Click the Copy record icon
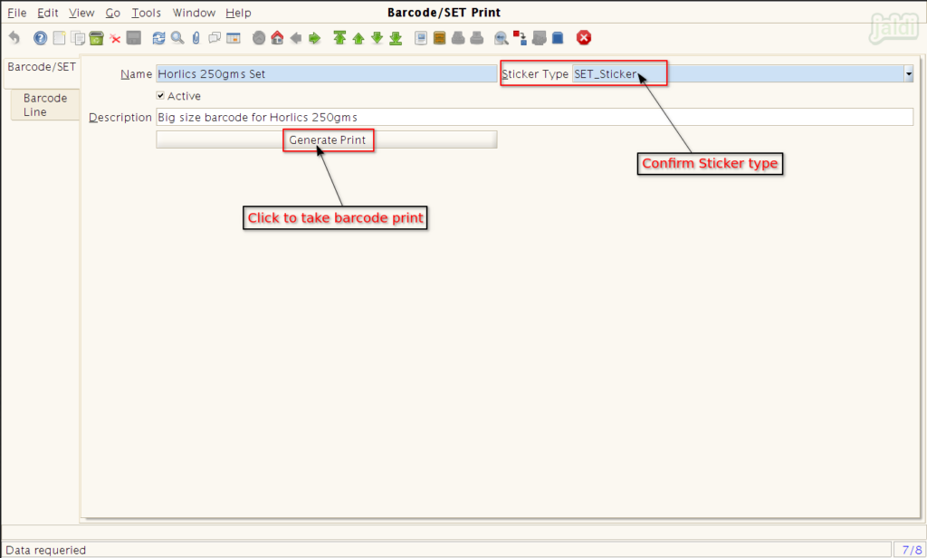The width and height of the screenshot is (927, 558). [x=78, y=38]
